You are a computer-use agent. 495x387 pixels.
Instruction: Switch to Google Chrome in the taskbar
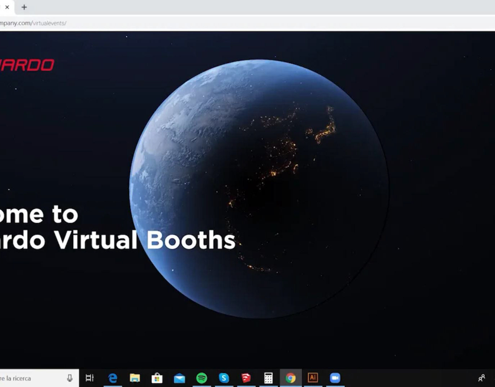tap(291, 378)
